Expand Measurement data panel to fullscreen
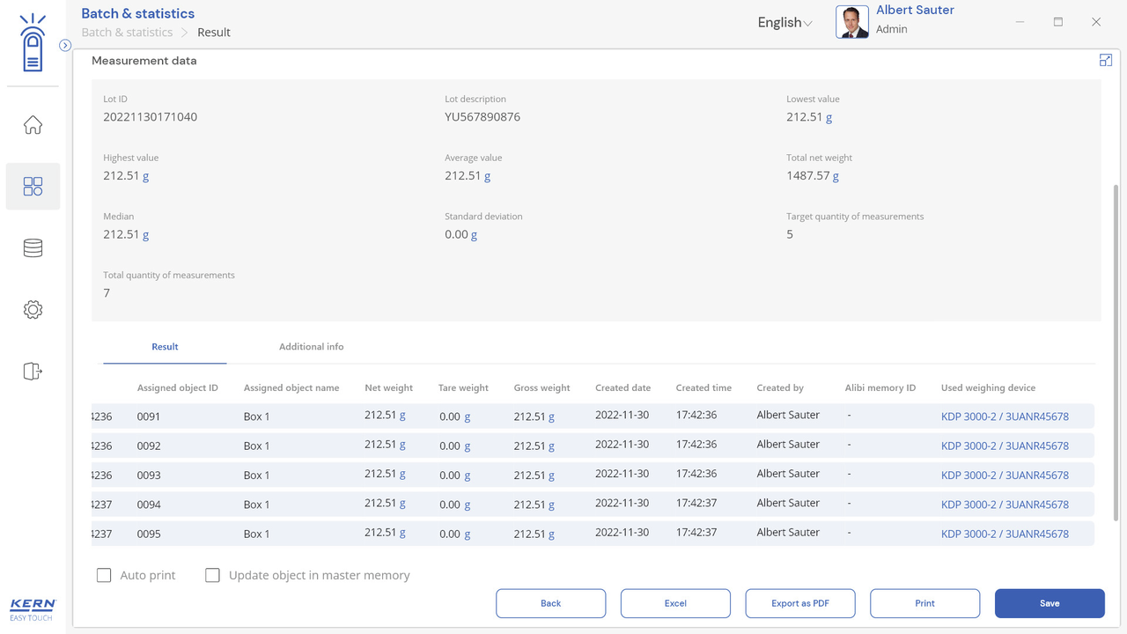The width and height of the screenshot is (1127, 634). pos(1106,60)
